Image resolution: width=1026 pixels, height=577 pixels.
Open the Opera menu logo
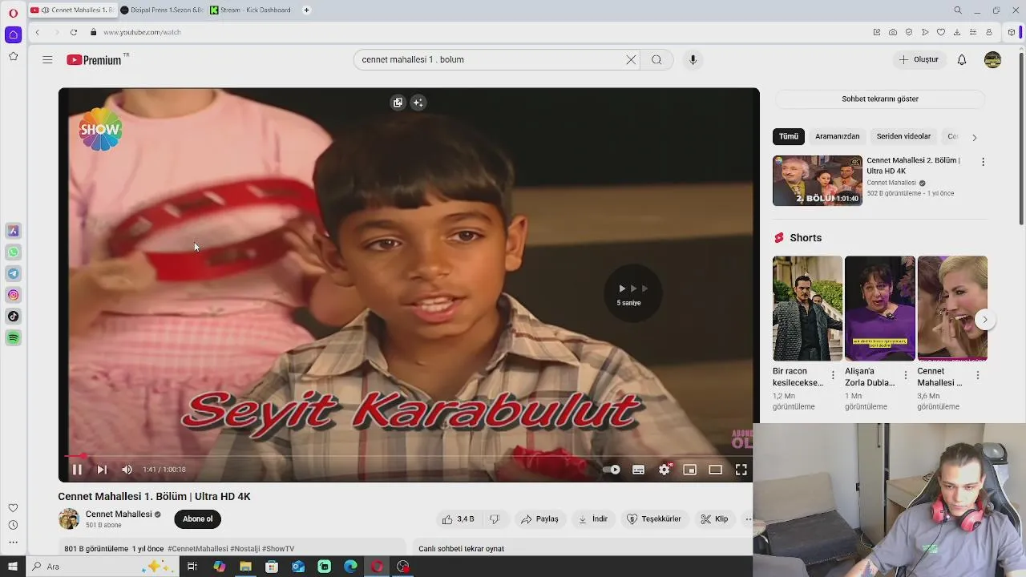(13, 13)
